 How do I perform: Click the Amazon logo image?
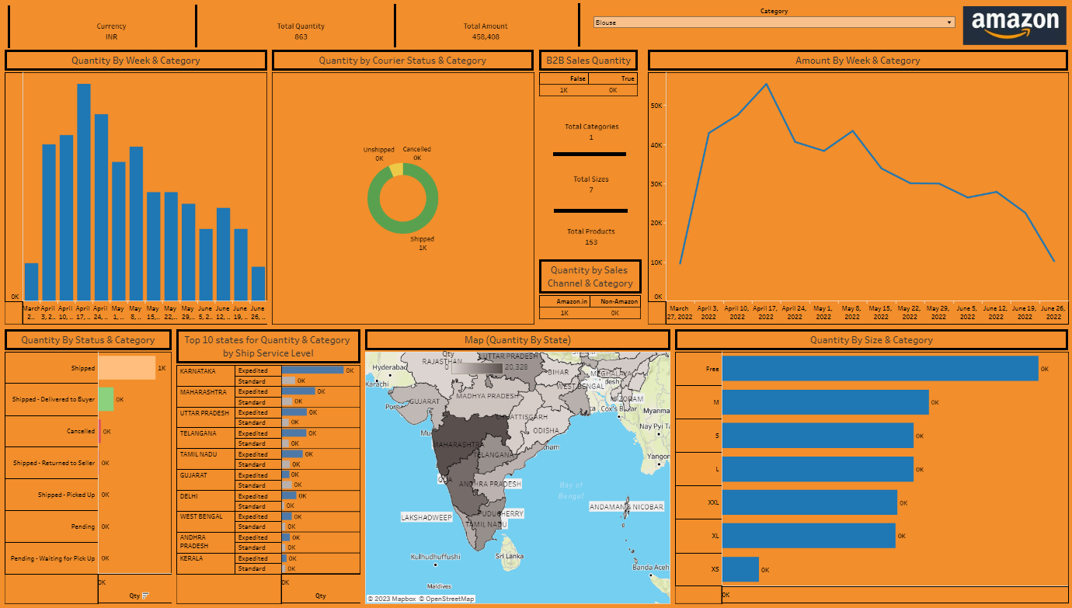click(x=1014, y=26)
